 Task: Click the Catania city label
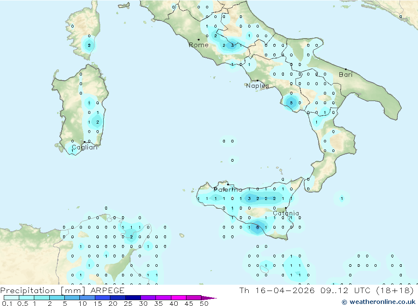coord(286,213)
